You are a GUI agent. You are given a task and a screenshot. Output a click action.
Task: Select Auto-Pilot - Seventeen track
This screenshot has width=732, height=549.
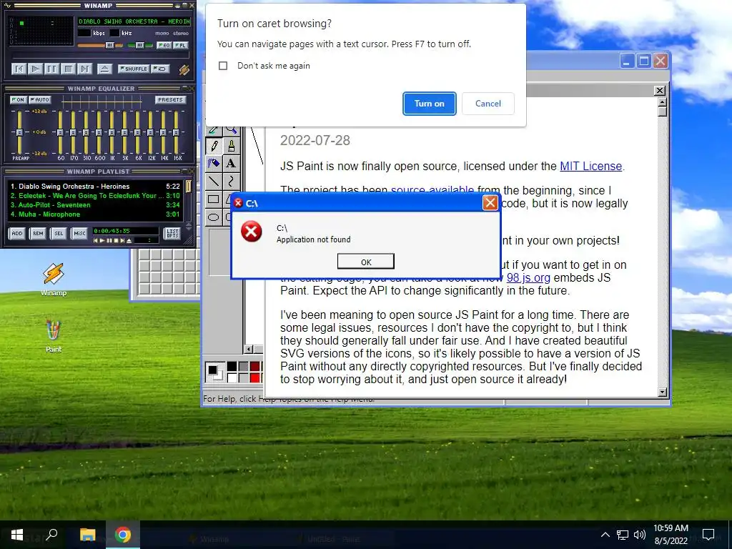click(x=95, y=205)
